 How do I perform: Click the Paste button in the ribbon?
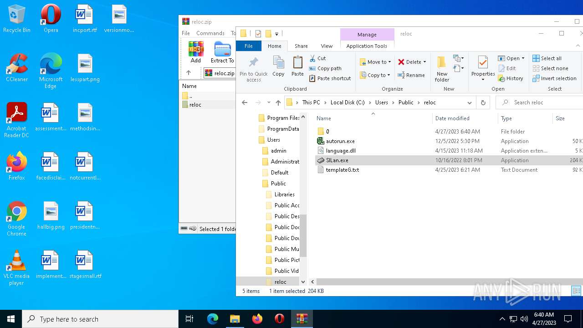tap(297, 67)
